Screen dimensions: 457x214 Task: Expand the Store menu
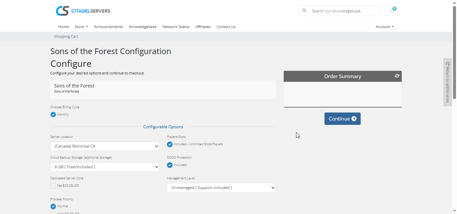[81, 27]
